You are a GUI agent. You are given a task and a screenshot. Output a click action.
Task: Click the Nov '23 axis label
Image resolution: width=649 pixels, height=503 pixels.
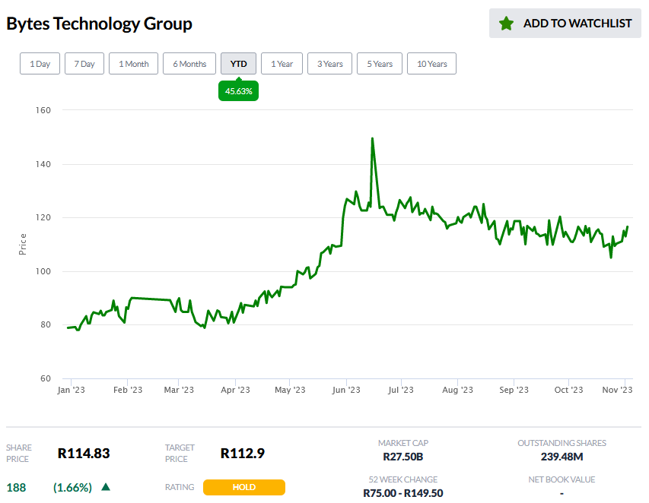point(617,390)
